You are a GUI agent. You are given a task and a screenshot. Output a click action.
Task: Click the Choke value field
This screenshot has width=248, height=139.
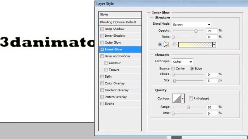[x=212, y=75]
